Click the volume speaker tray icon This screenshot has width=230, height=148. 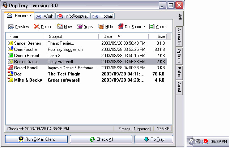(x=198, y=141)
